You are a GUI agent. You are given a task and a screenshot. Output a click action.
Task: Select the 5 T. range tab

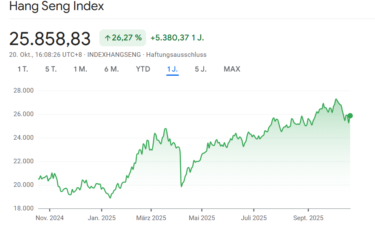point(51,69)
